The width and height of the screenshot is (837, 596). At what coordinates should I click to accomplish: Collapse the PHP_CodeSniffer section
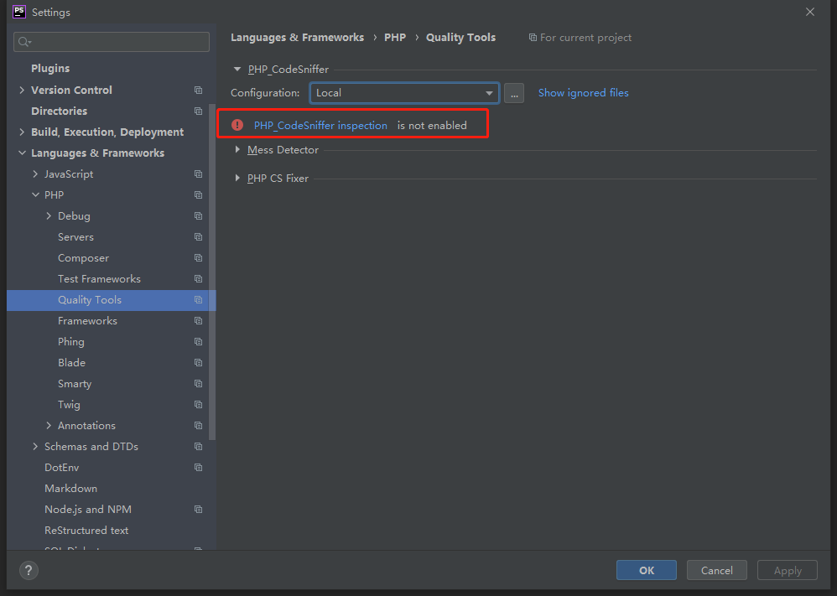coord(237,70)
